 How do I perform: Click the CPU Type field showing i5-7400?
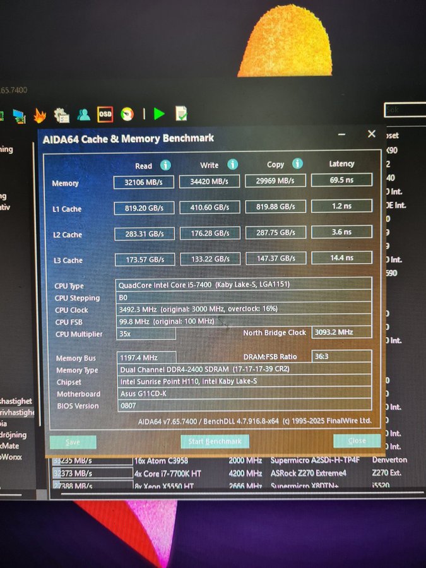point(244,285)
